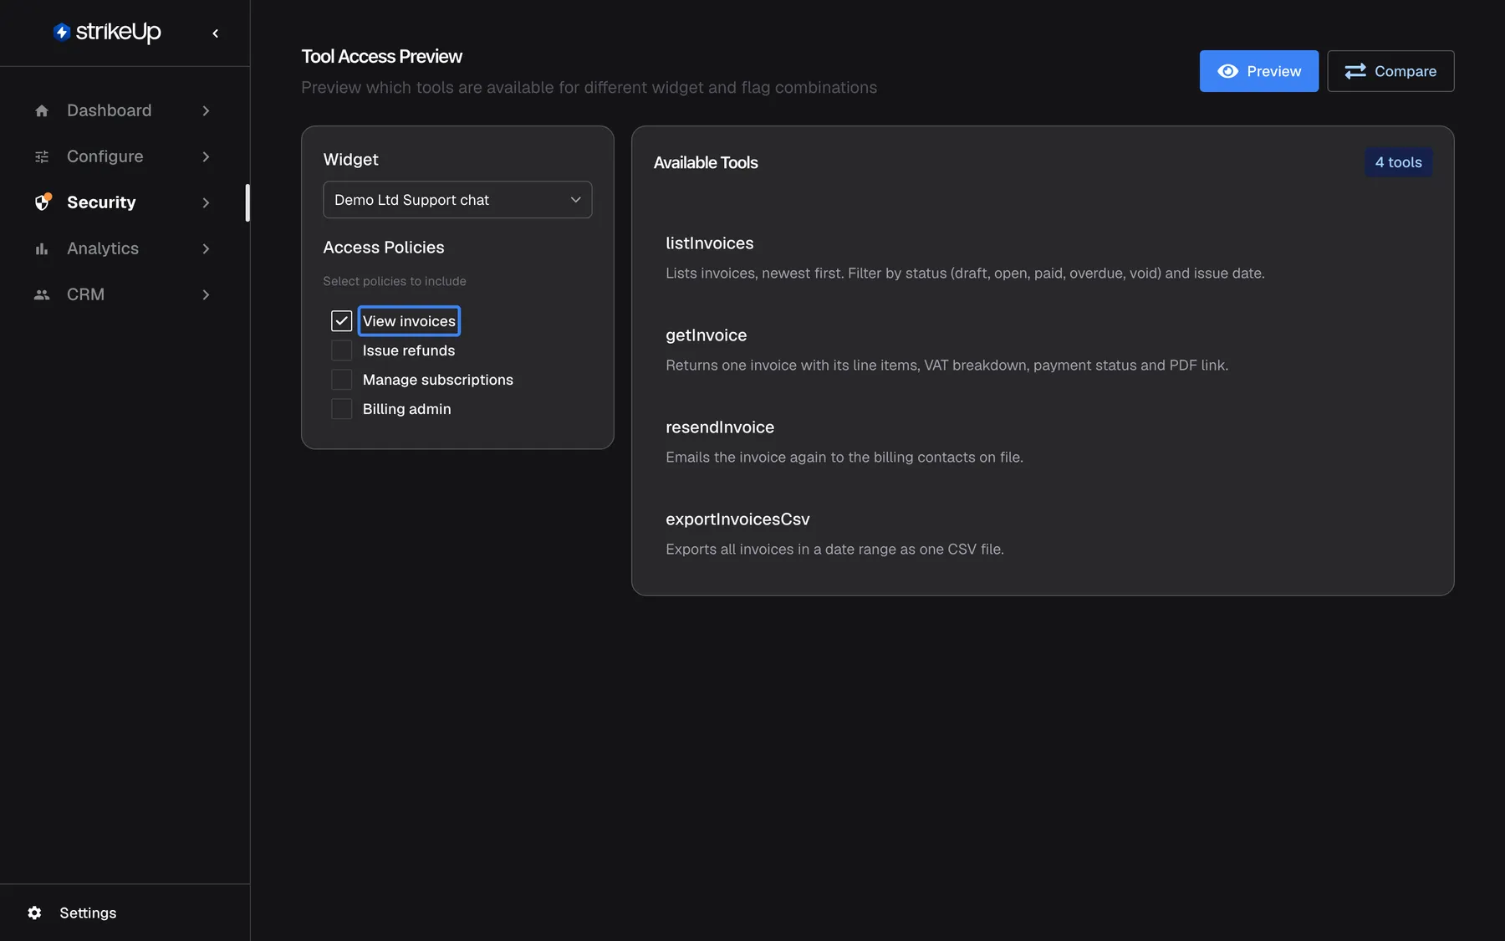Uncheck the View invoices checkbox

pos(341,321)
